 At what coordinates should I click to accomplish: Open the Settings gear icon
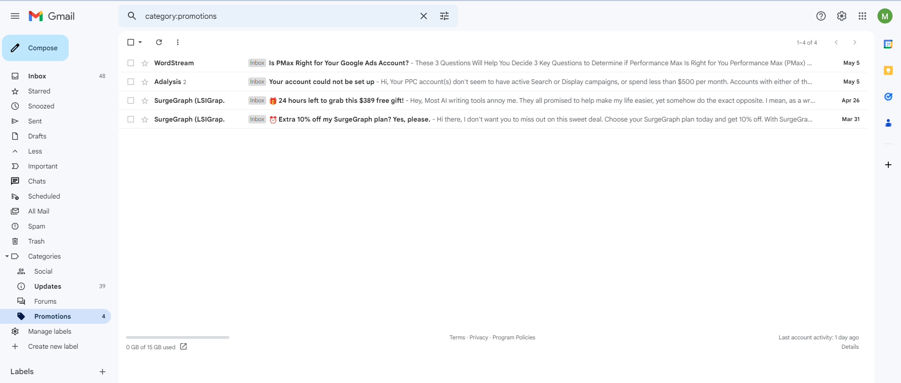point(842,16)
